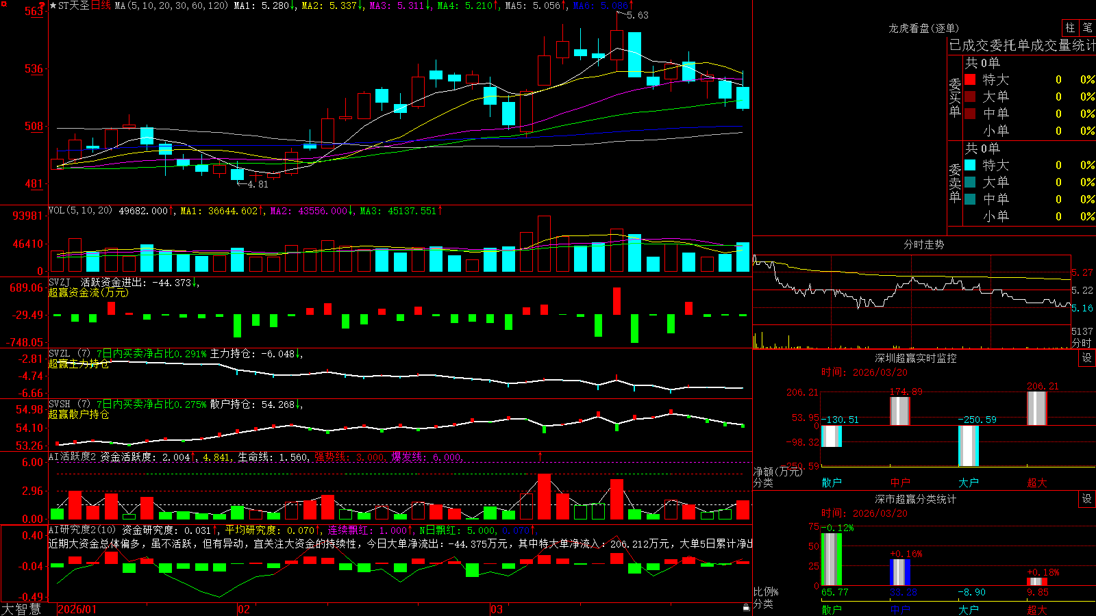Click the dark red 大单 buy-order swatch
The image size is (1096, 616).
tap(970, 97)
